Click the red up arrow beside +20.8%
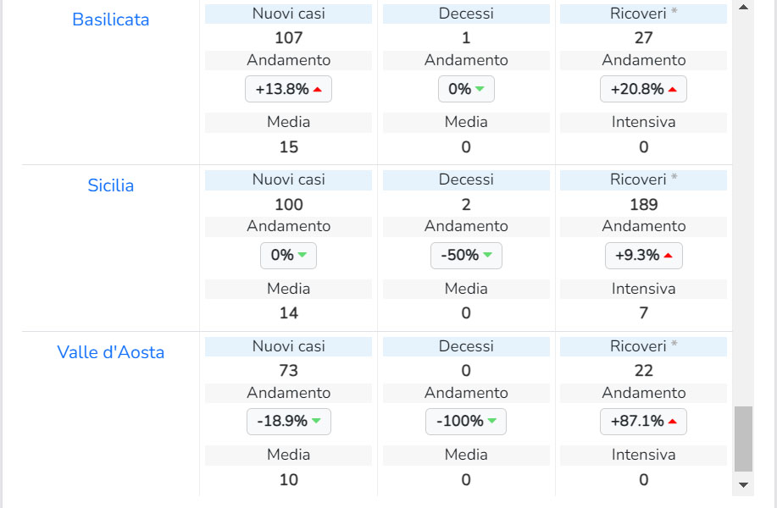777x508 pixels. coord(672,89)
